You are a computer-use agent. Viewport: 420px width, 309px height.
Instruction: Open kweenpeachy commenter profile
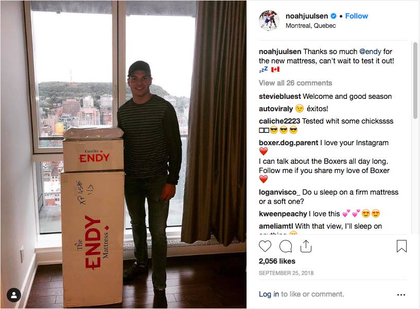[x=283, y=214]
